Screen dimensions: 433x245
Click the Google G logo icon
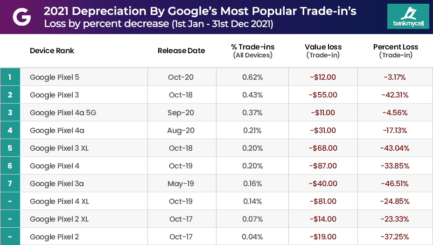coord(22,17)
